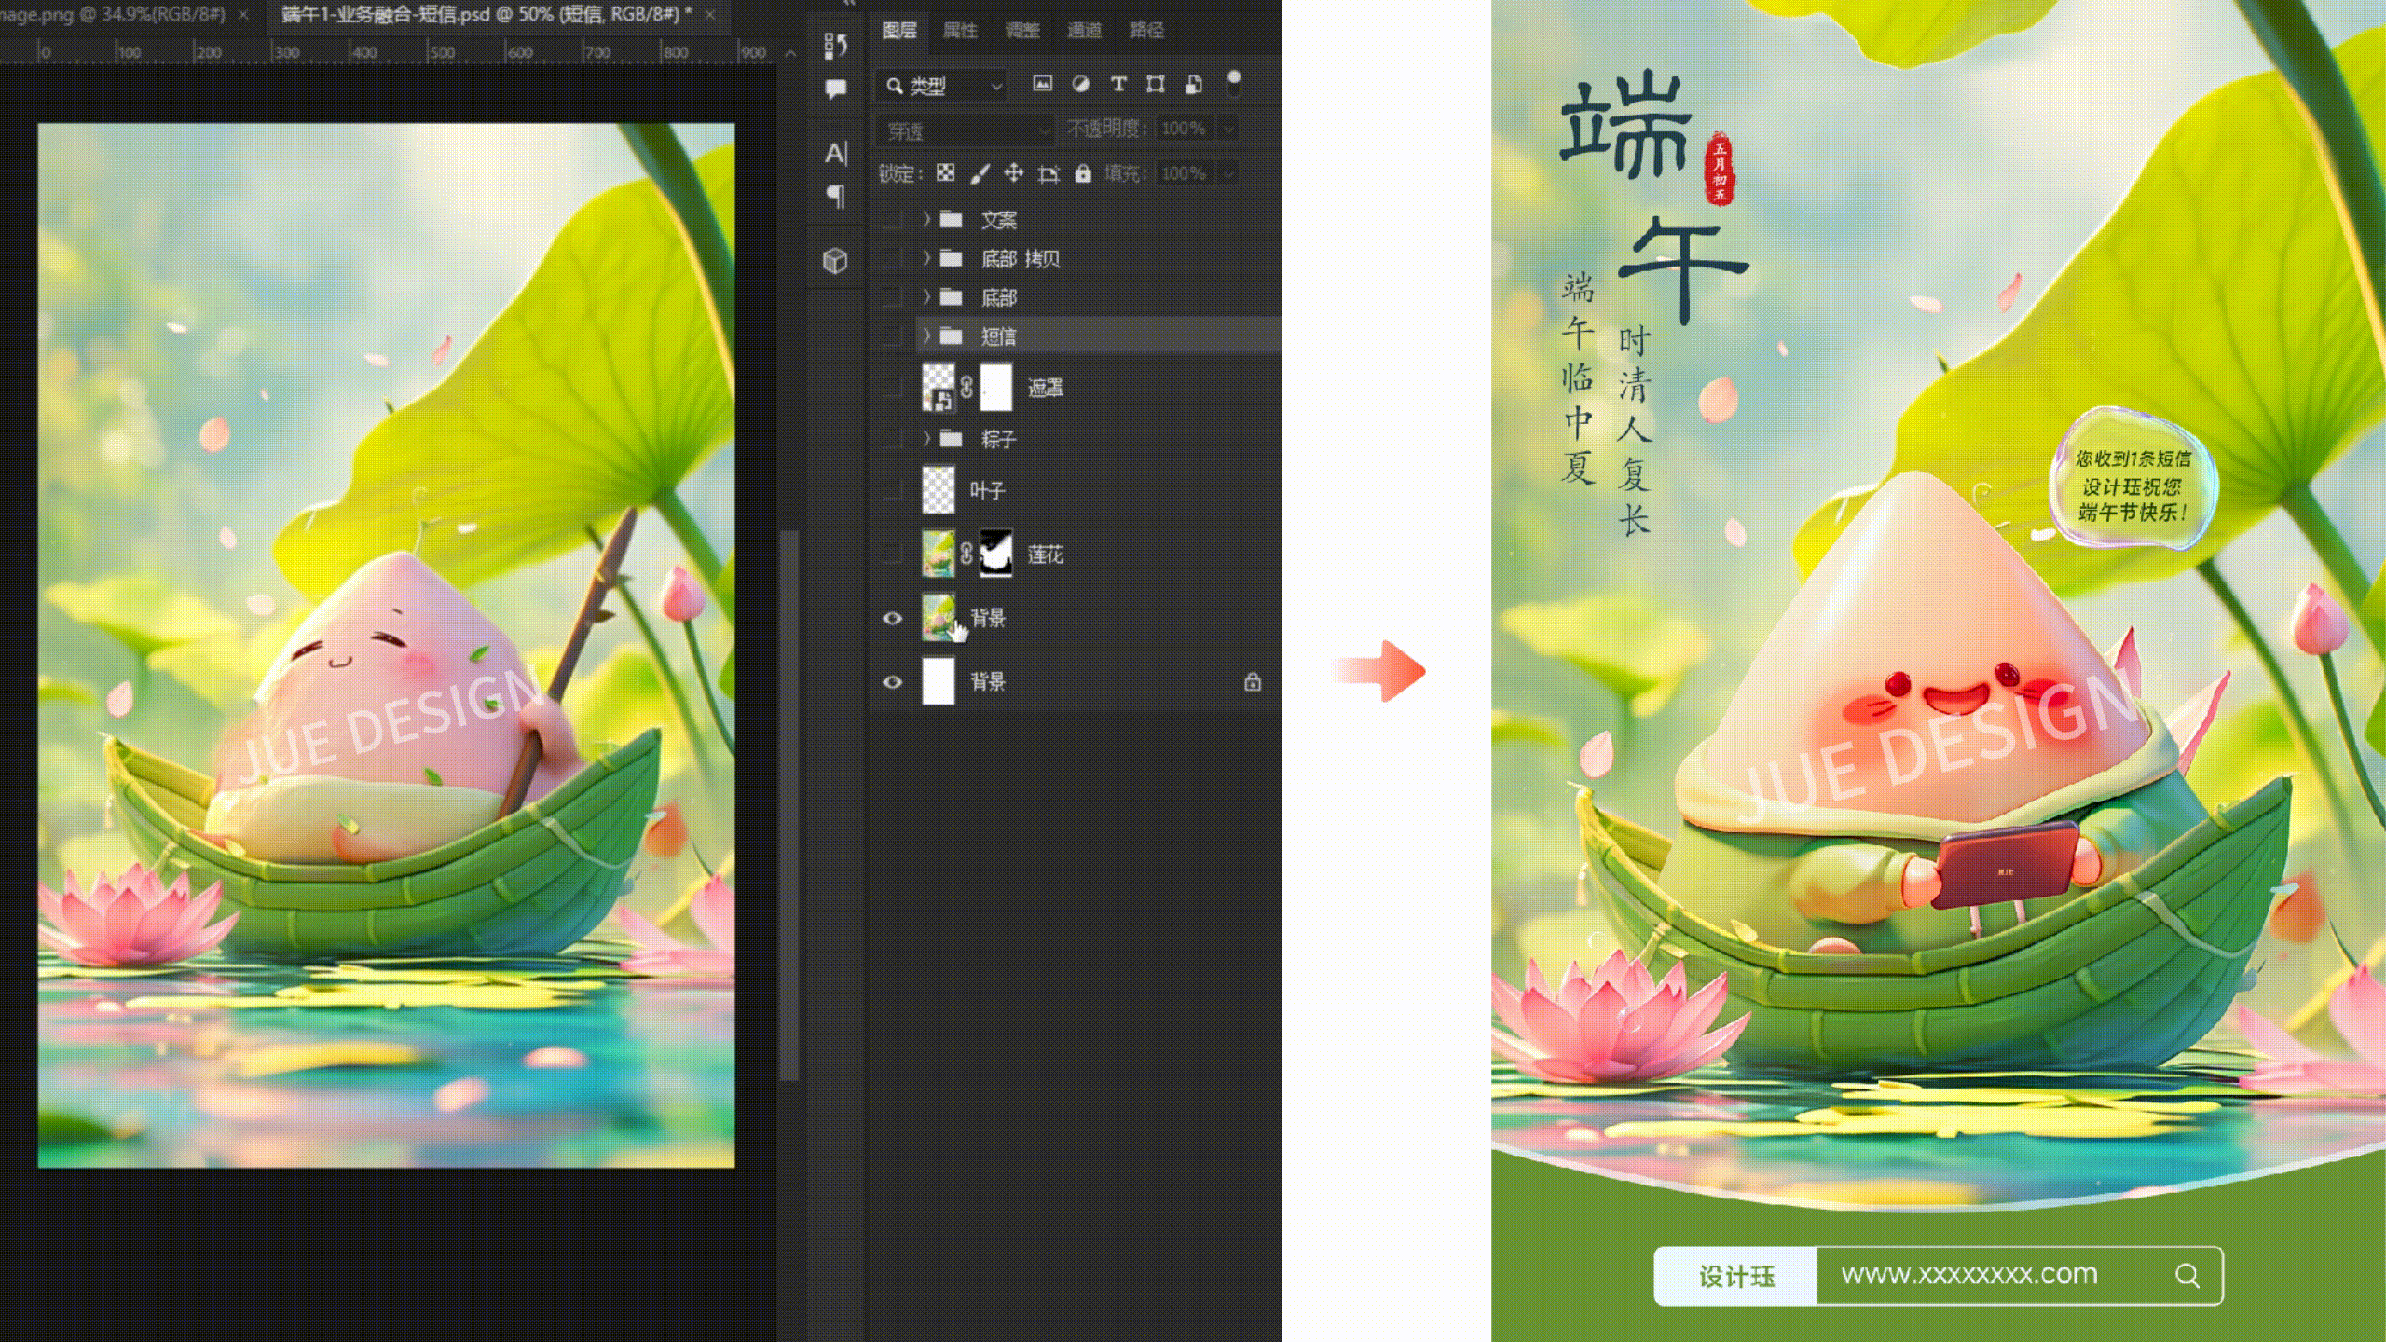Switch to the 属性 panel tab
Viewport: 2386px width, 1342px height.
tap(960, 30)
